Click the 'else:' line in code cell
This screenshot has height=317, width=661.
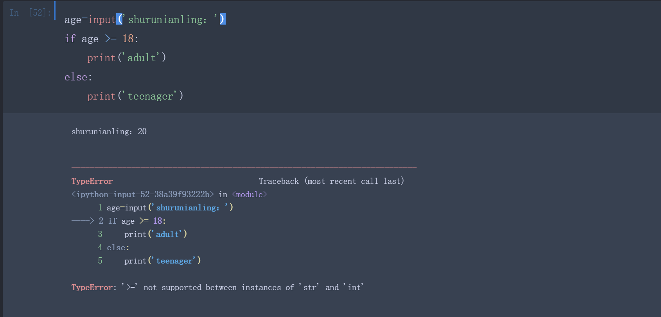[x=79, y=77]
